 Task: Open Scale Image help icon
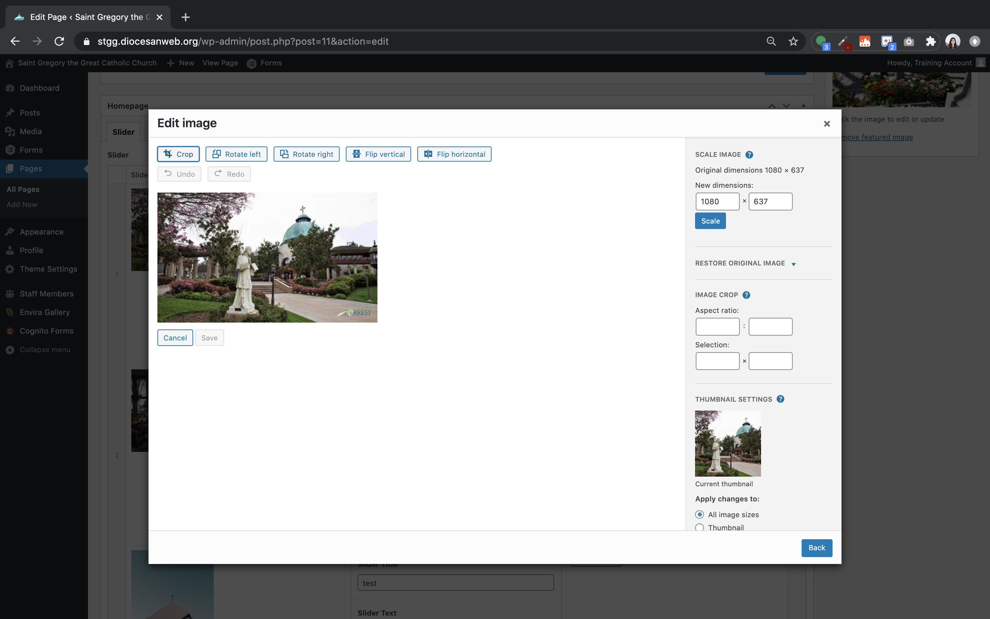[749, 155]
